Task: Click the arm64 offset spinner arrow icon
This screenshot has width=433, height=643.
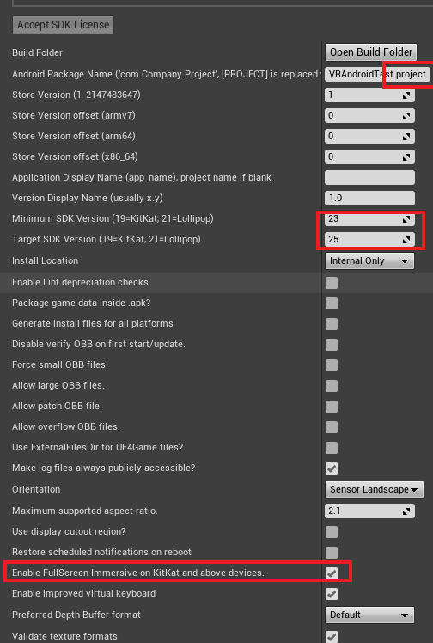Action: click(x=406, y=137)
